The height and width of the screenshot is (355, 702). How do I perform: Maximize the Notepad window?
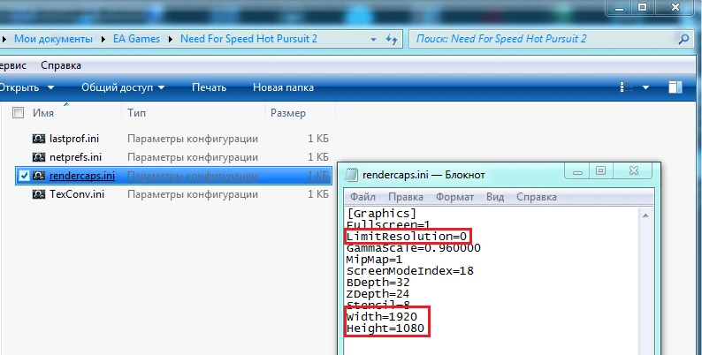coord(601,170)
